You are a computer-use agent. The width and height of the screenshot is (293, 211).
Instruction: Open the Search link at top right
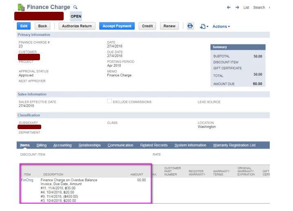[x=259, y=7]
